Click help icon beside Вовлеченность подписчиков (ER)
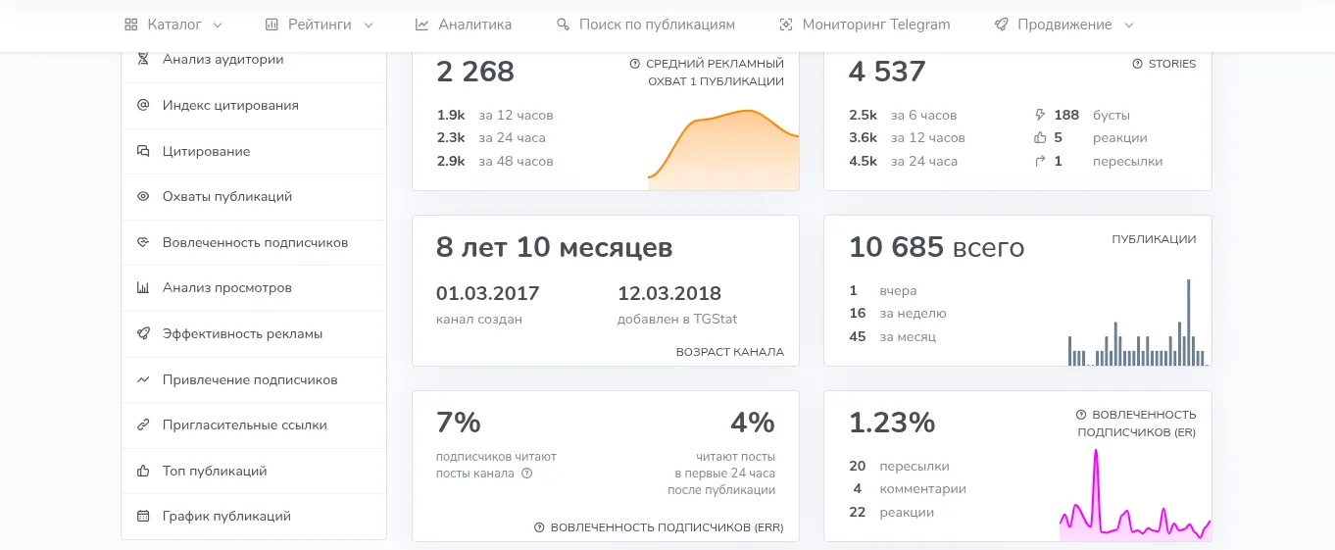The image size is (1335, 550). 1081,415
